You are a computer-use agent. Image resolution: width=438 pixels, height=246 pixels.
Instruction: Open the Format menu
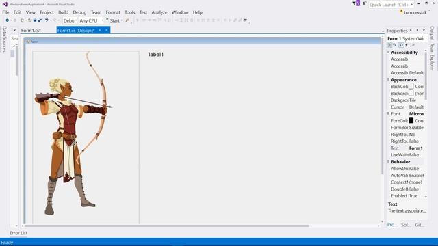[113, 12]
